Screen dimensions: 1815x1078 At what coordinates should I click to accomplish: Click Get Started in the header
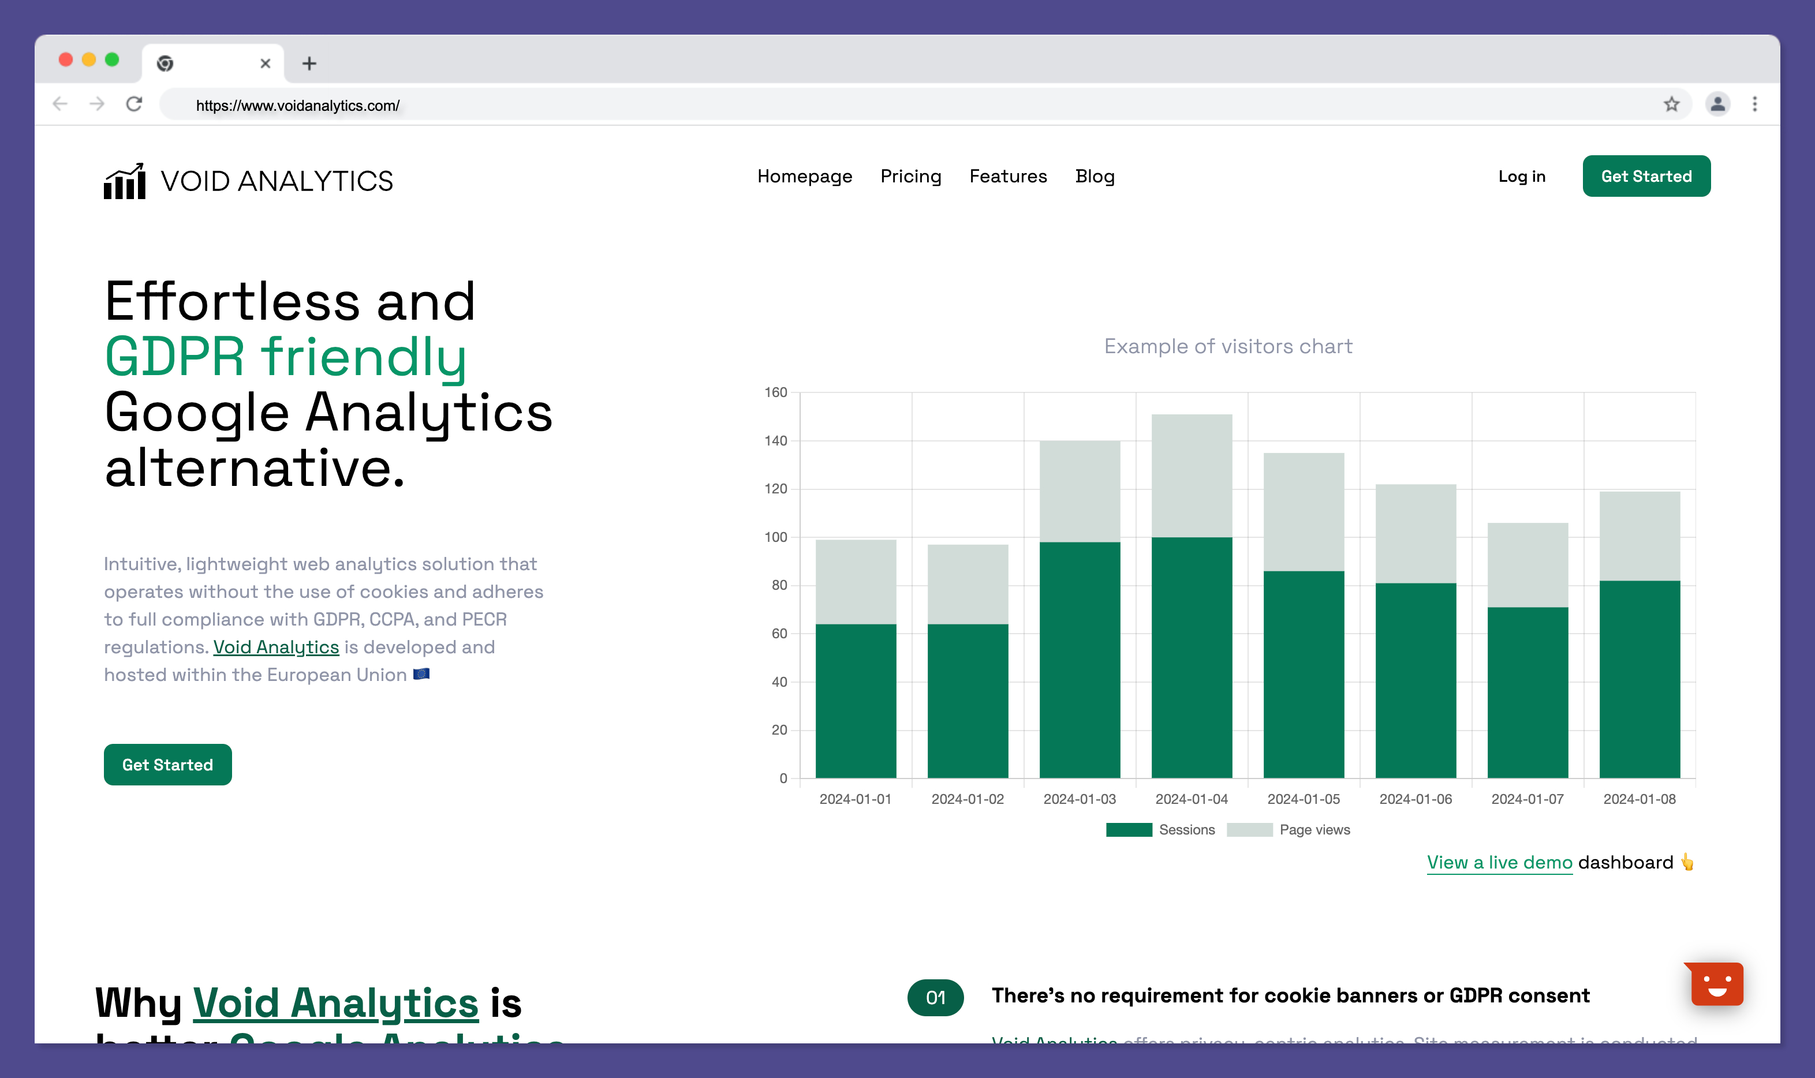click(x=1646, y=176)
